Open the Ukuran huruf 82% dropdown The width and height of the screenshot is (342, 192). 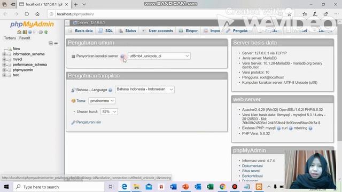(109, 111)
